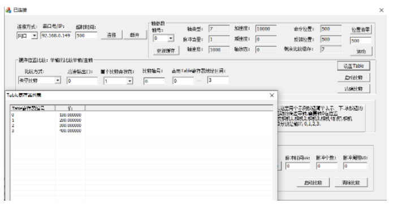This screenshot has width=393, height=208.
Task: Close the Table register list dialog
Action: coord(271,95)
